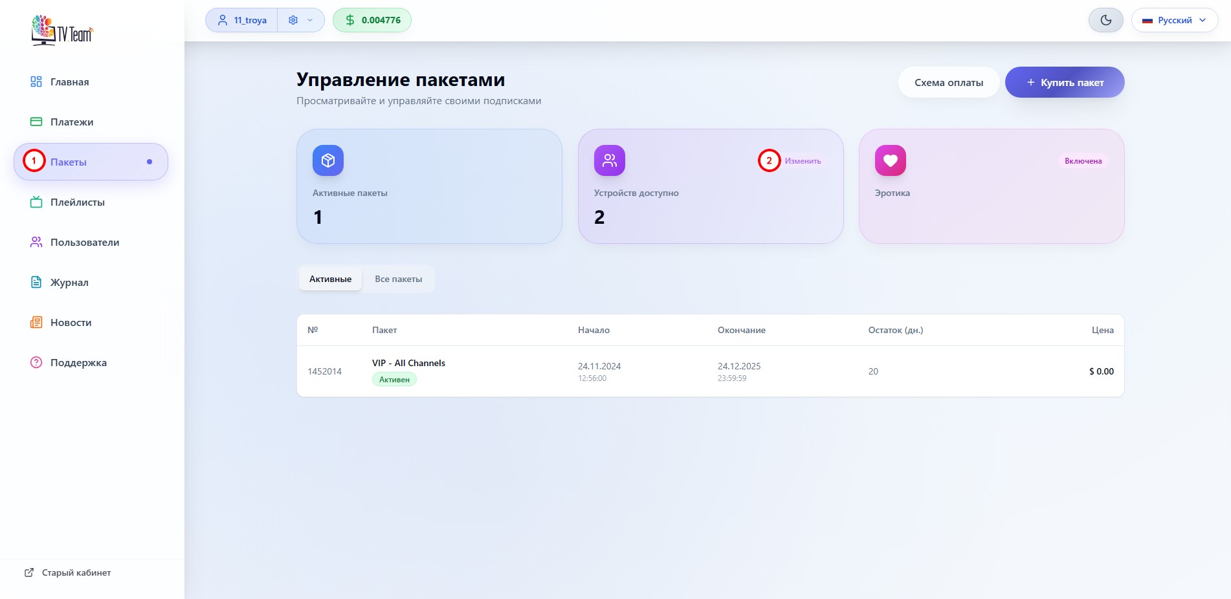Select the Активные tab

tap(330, 279)
